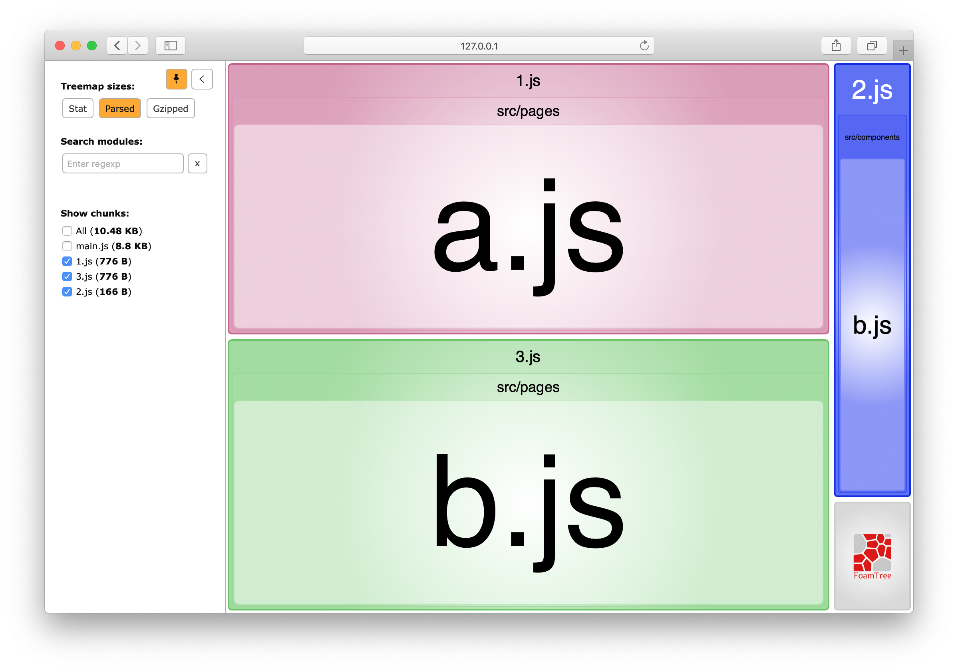Click src/pages folder inside 3.js
958x672 pixels.
click(528, 388)
